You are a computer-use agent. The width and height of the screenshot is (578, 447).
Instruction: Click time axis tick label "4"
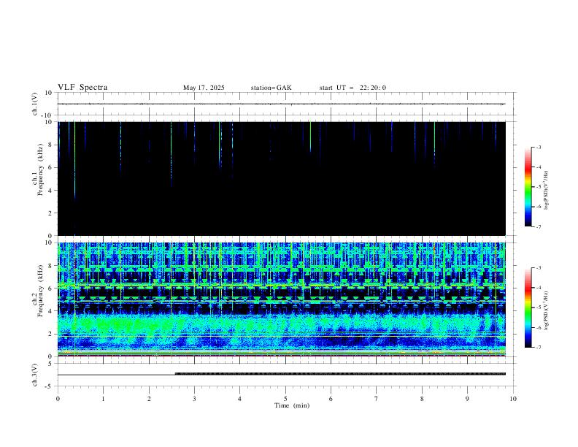(240, 399)
